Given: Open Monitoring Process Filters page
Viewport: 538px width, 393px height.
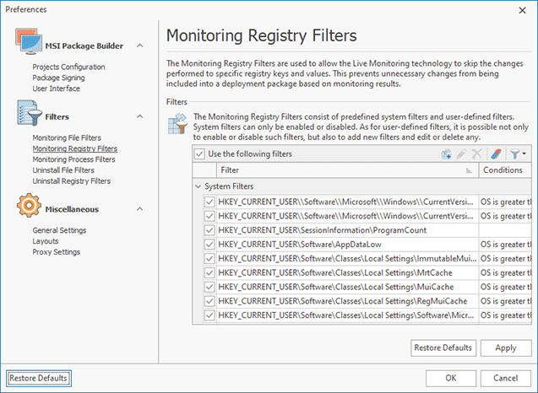Looking at the screenshot, I should [x=73, y=159].
